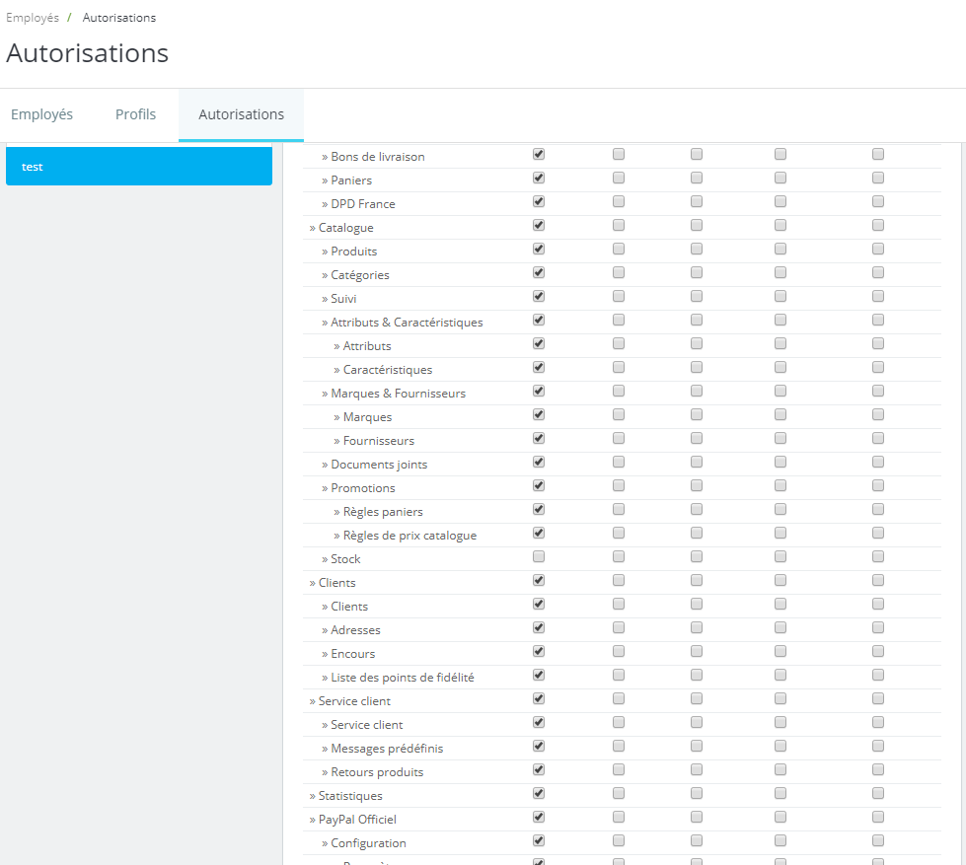
Task: Click the 'Bons de livraison' row label
Action: (x=378, y=157)
